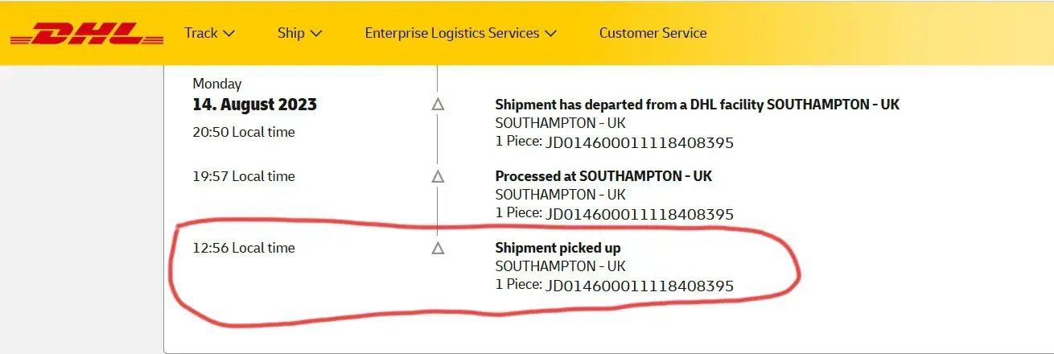Click the 14. August 2023 date heading
The width and height of the screenshot is (1054, 354).
(x=254, y=105)
